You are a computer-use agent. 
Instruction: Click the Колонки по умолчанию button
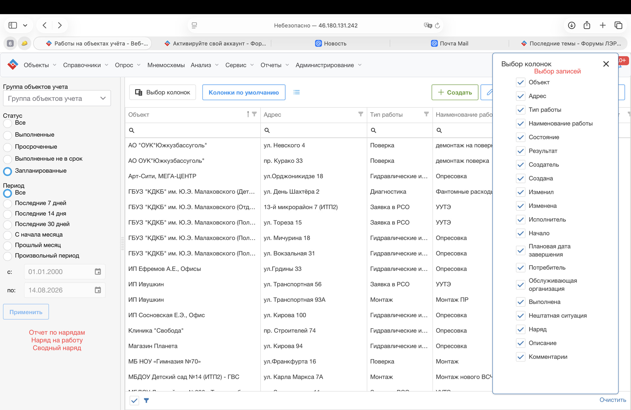click(x=244, y=92)
